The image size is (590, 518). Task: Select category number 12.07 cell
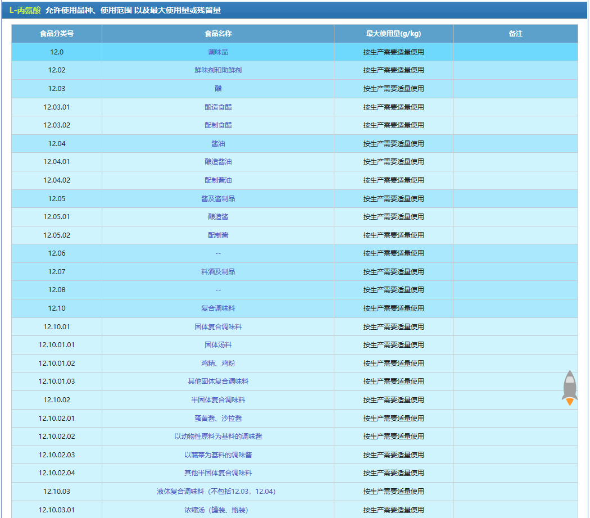pyautogui.click(x=56, y=271)
